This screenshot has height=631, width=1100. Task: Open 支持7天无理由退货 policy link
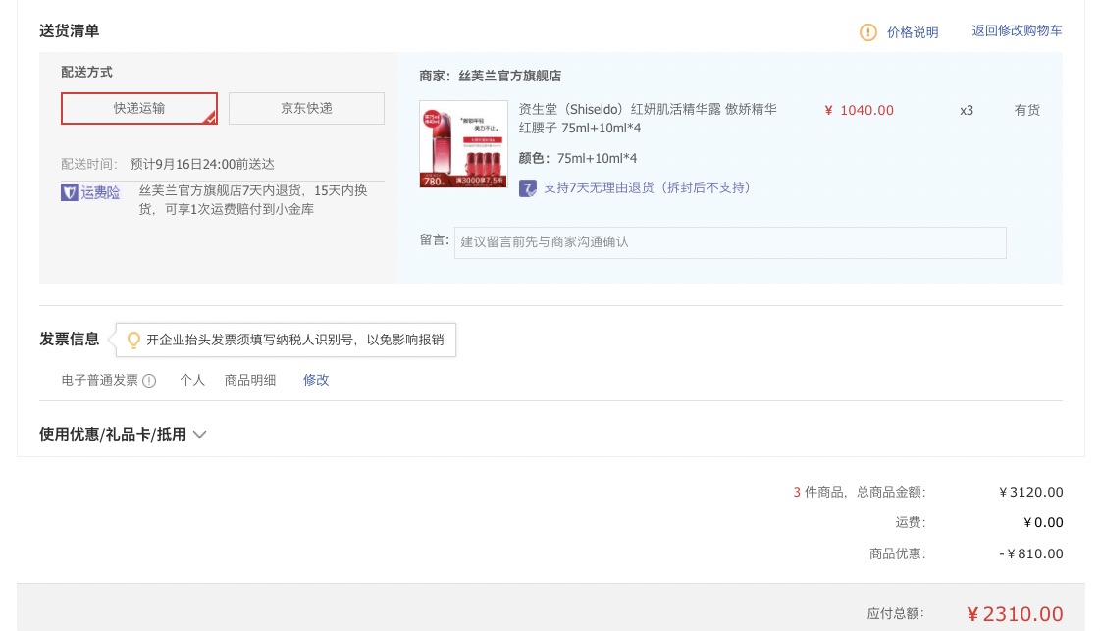(647, 187)
